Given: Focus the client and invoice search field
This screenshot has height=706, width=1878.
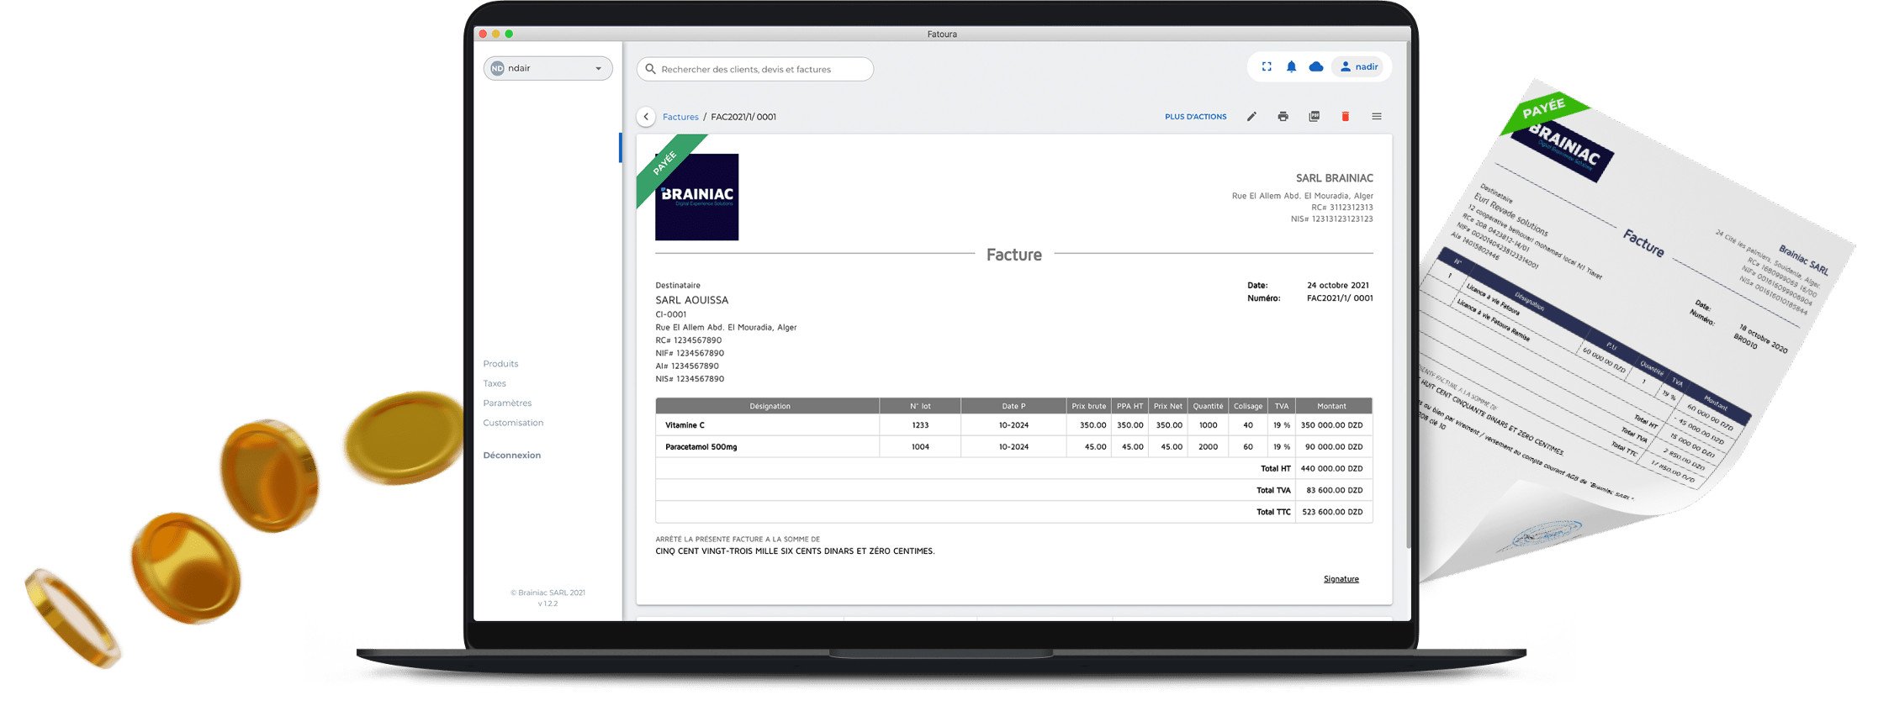Looking at the screenshot, I should coord(757,70).
